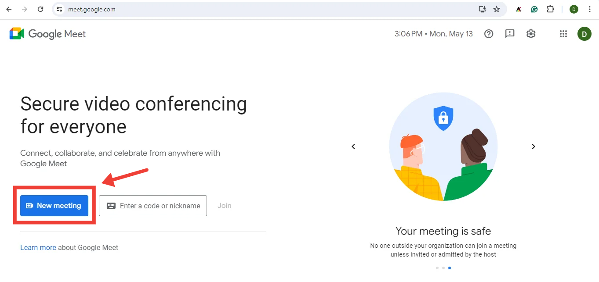Open the Chrome extensions puzzle icon
Image resolution: width=599 pixels, height=282 pixels.
[550, 9]
